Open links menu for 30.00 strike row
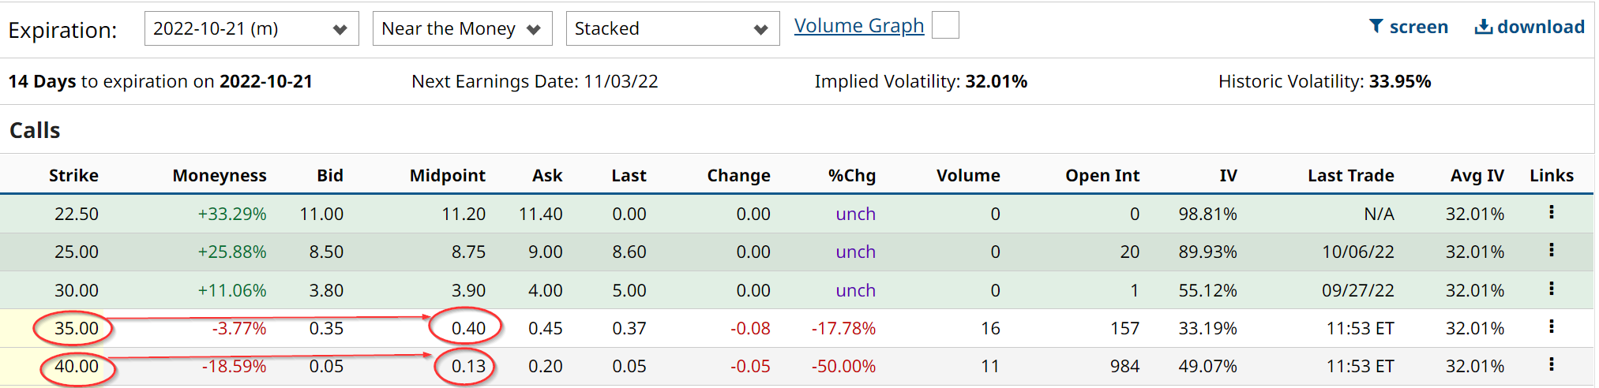 [x=1551, y=289]
